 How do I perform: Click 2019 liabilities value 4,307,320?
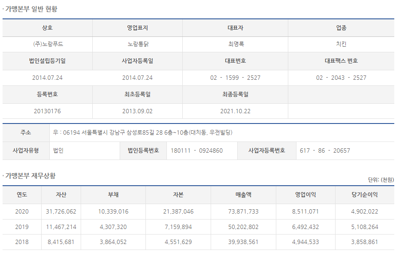(113, 227)
